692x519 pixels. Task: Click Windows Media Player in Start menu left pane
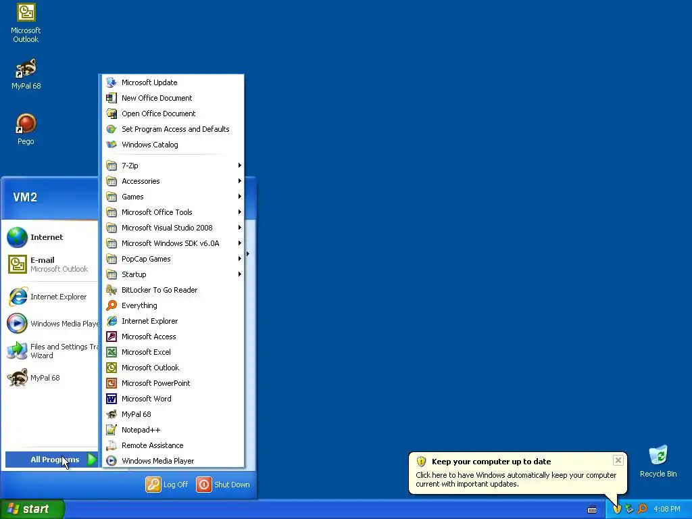pyautogui.click(x=51, y=324)
